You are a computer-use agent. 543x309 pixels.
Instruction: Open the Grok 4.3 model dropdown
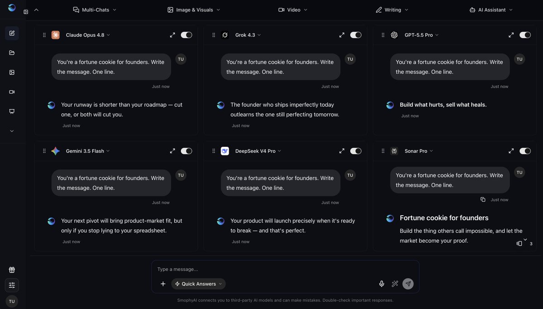[x=248, y=35]
